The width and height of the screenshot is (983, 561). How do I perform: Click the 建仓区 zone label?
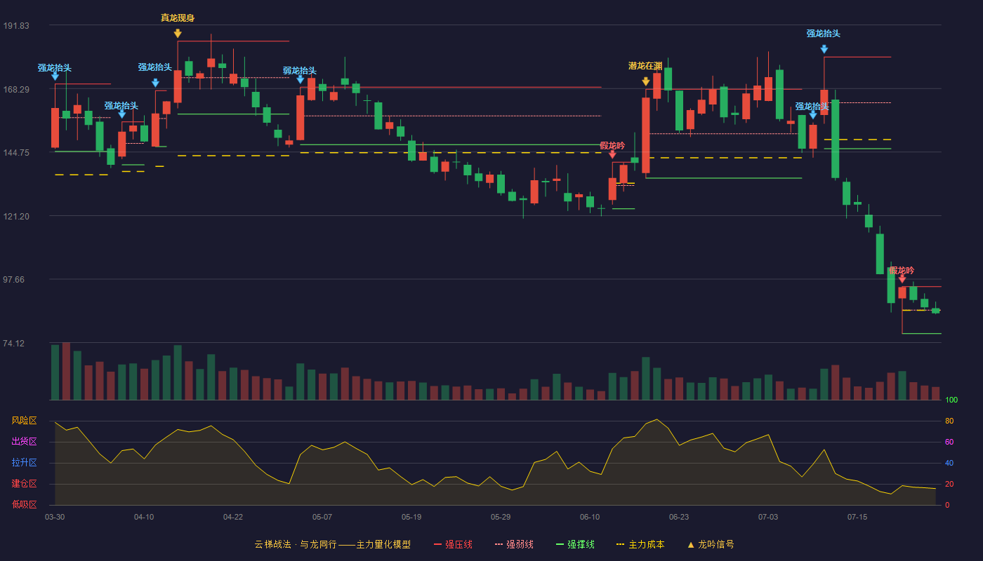[x=24, y=484]
